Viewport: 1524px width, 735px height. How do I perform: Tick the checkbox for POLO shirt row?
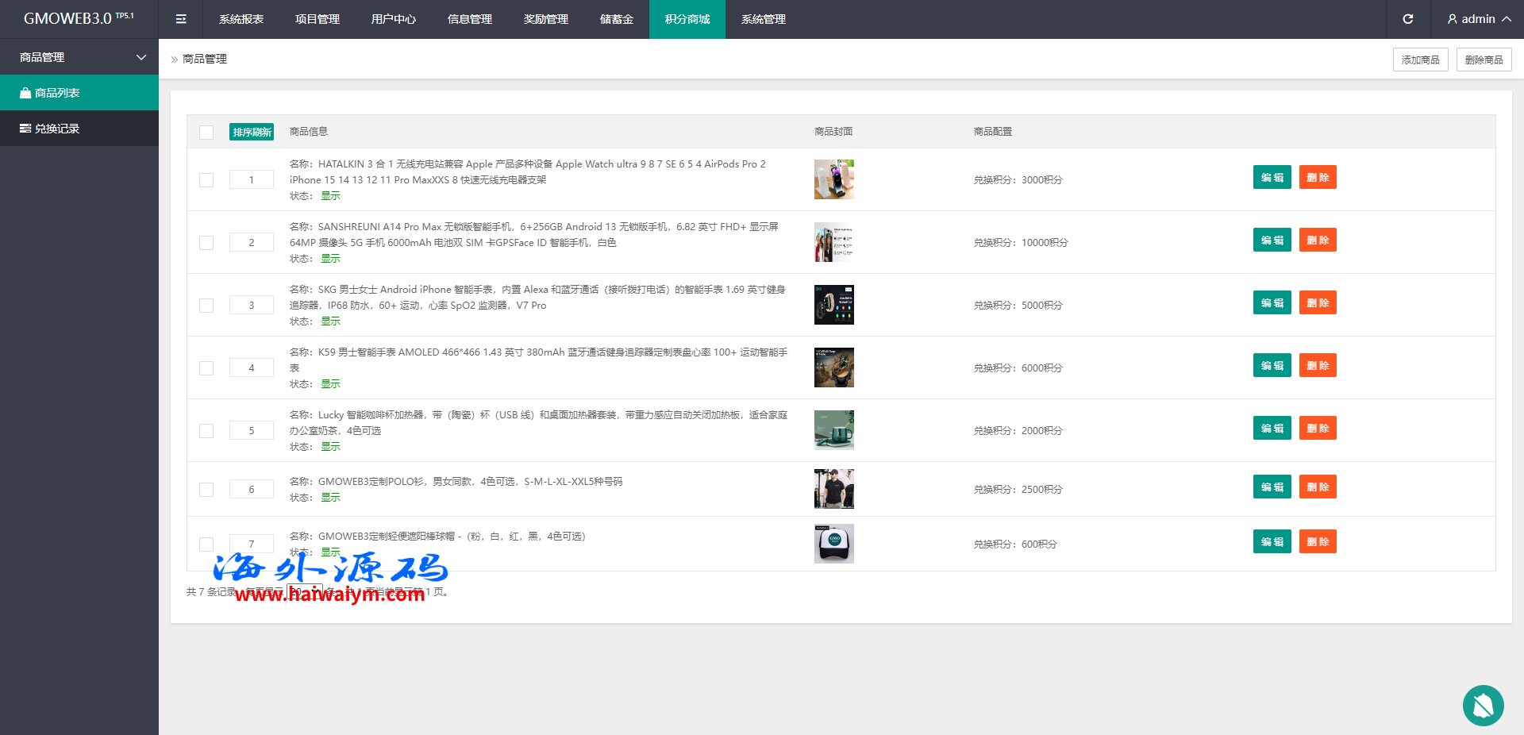click(x=206, y=490)
